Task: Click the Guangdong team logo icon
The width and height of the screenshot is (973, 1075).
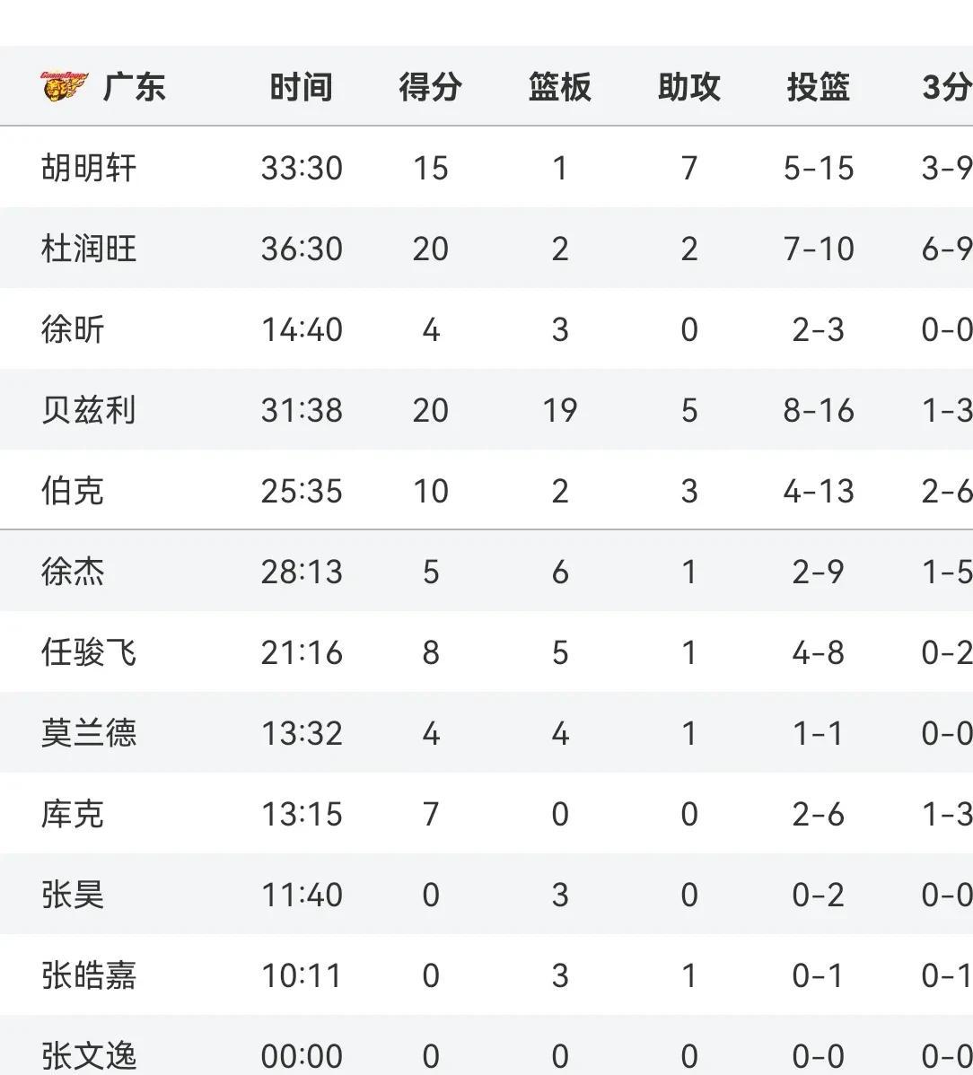Action: [64, 86]
